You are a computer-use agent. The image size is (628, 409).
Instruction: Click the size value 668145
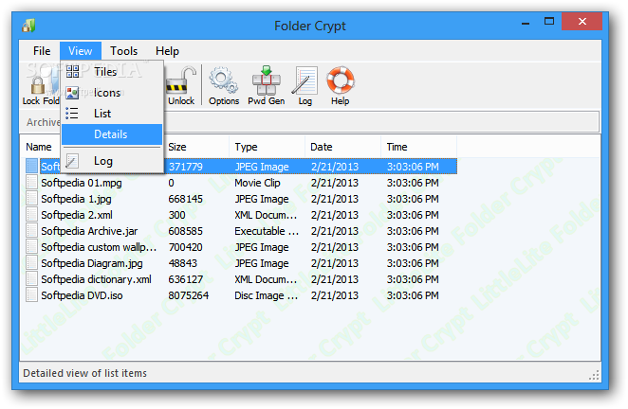pyautogui.click(x=185, y=199)
